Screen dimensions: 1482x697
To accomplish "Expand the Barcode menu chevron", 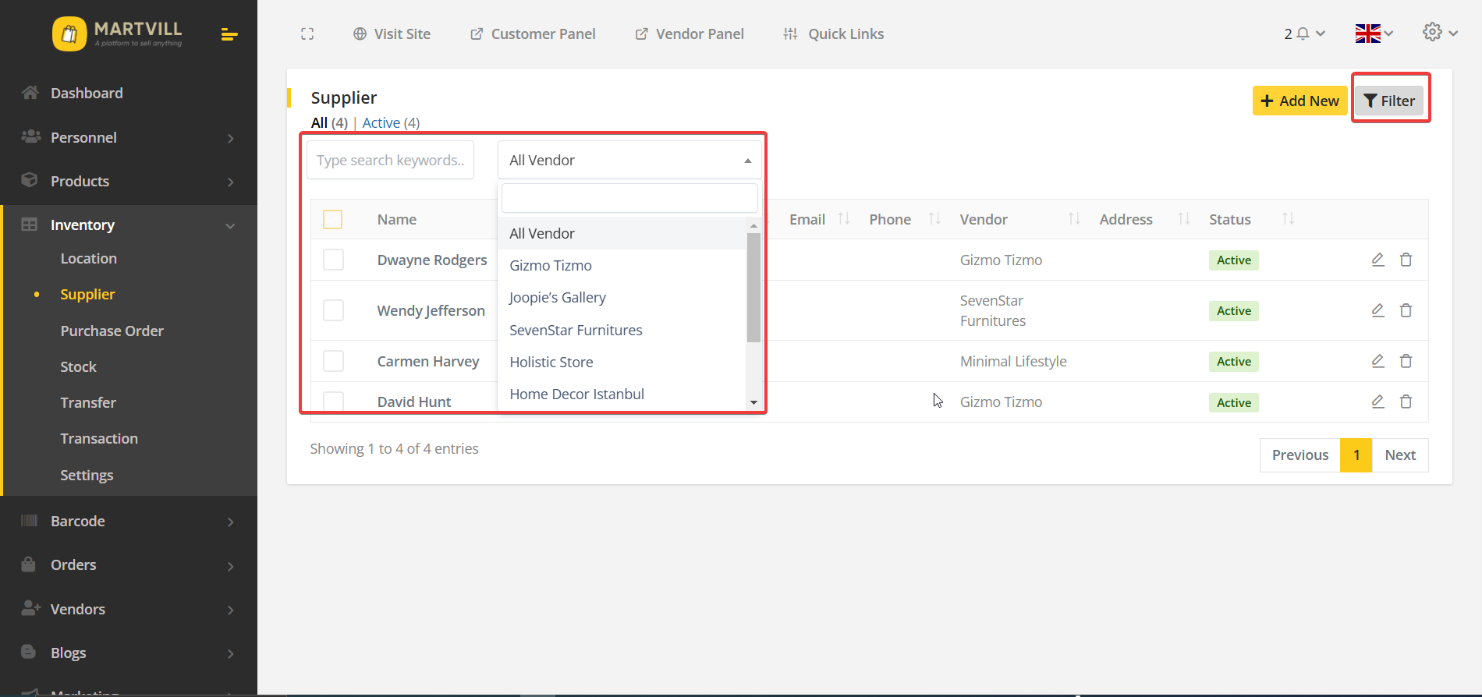I will (230, 522).
